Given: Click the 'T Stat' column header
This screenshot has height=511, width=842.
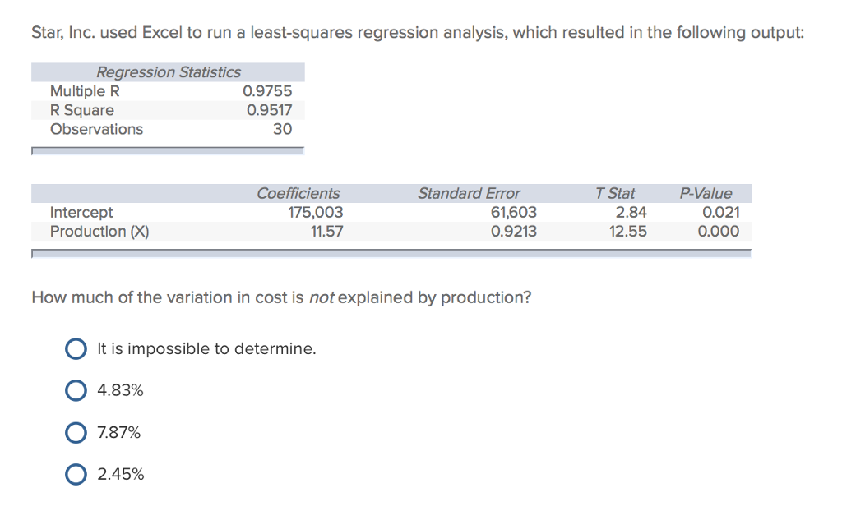Looking at the screenshot, I should point(615,193).
